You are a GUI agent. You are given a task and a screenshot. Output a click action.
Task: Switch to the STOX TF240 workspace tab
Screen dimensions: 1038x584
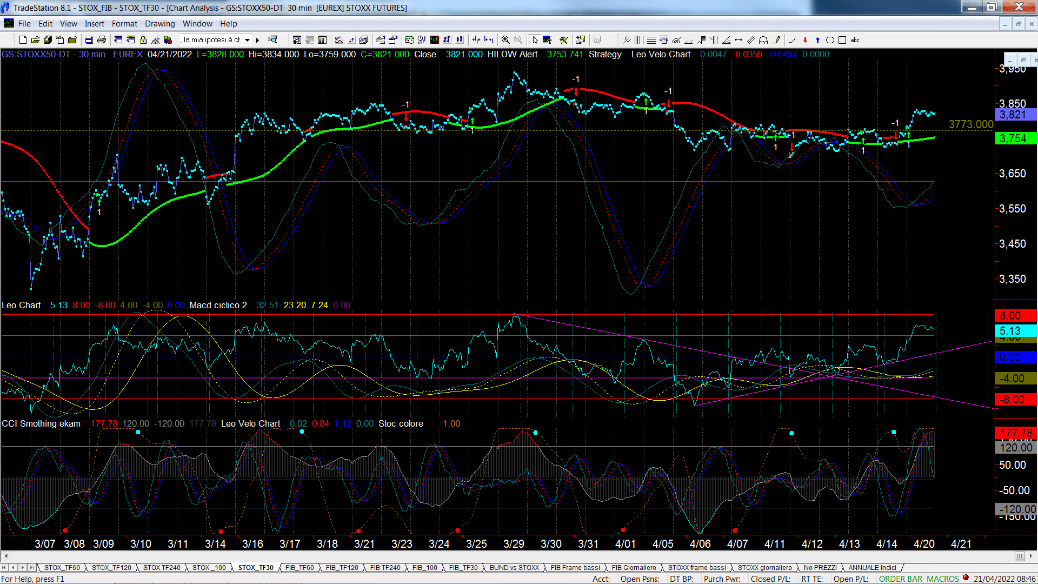(x=162, y=568)
